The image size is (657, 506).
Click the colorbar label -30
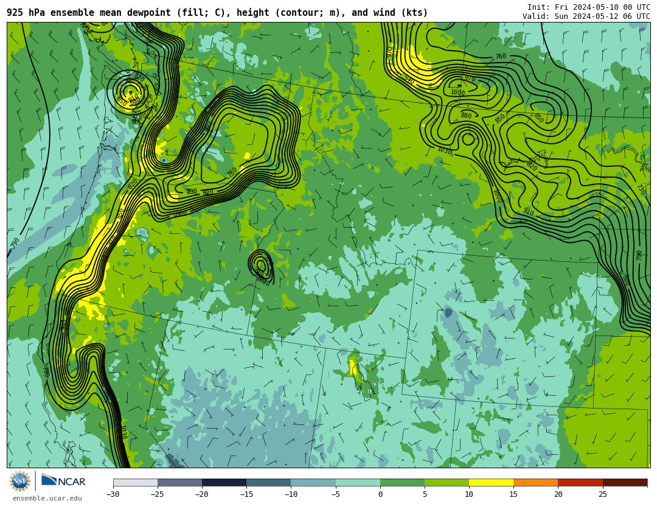coord(113,494)
